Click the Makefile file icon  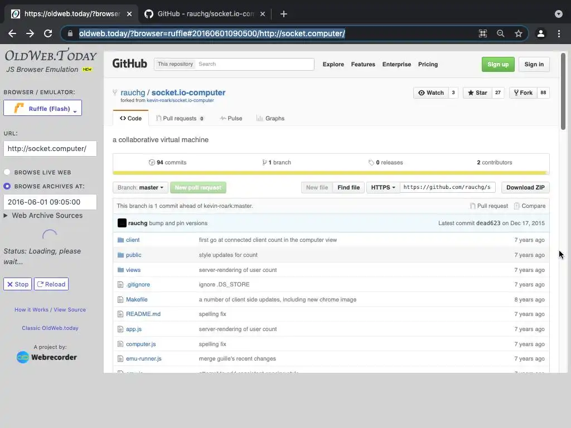[x=120, y=299]
